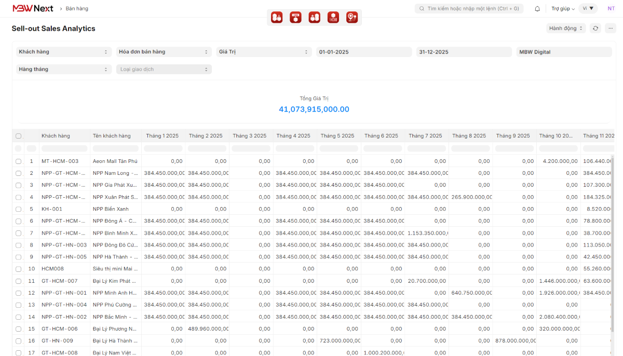This screenshot has width=623, height=356.
Task: Open customer link MT-HCM-003
Action: pyautogui.click(x=60, y=161)
